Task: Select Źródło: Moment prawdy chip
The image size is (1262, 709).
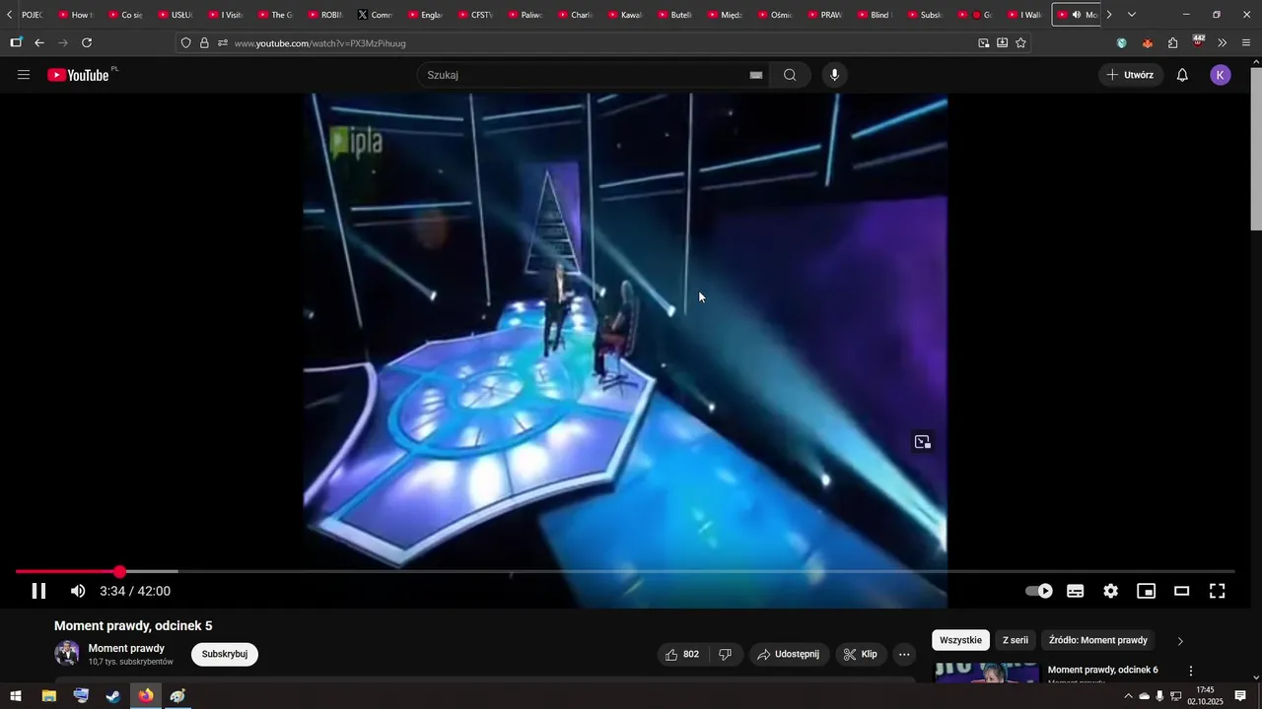Action: 1098,640
